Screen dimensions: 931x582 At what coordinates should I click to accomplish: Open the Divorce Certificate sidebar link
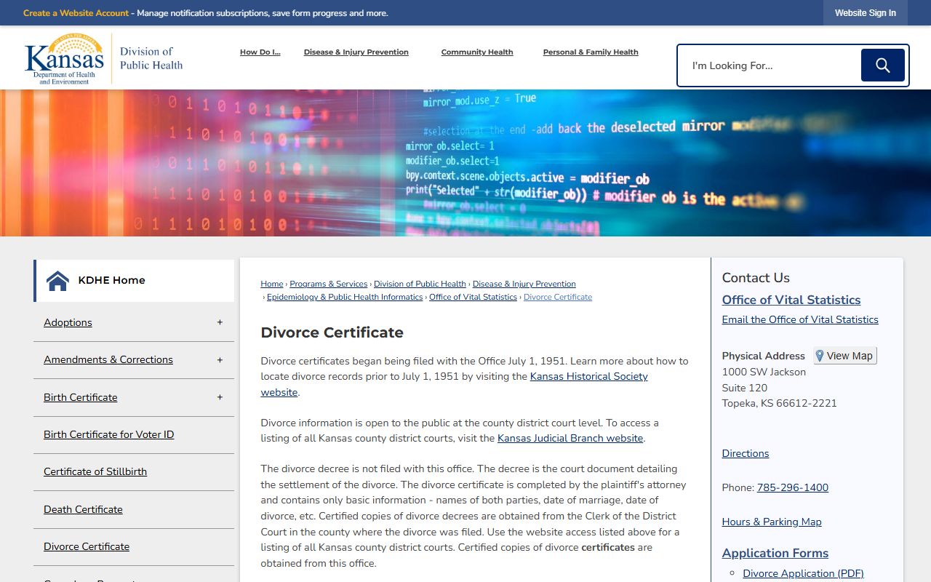(87, 546)
